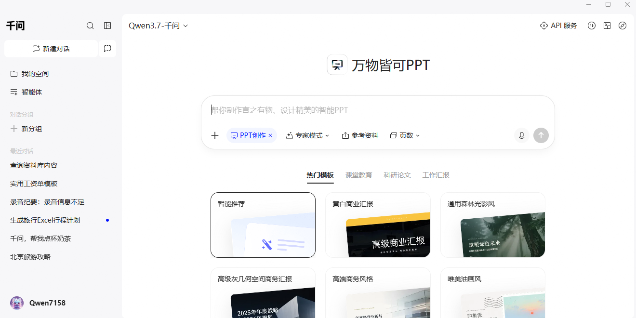Select the 唯美油画风 template card
Screen dimensions: 636x318
[492, 293]
